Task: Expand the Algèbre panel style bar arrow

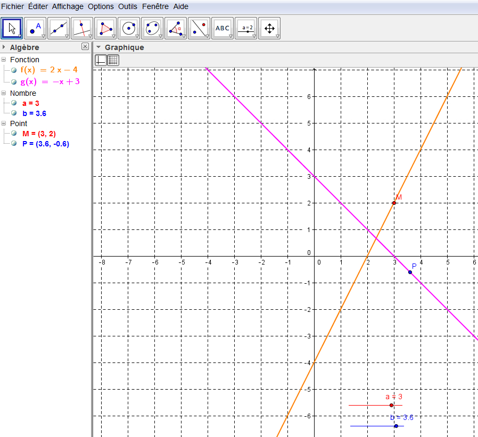Action: (4, 47)
